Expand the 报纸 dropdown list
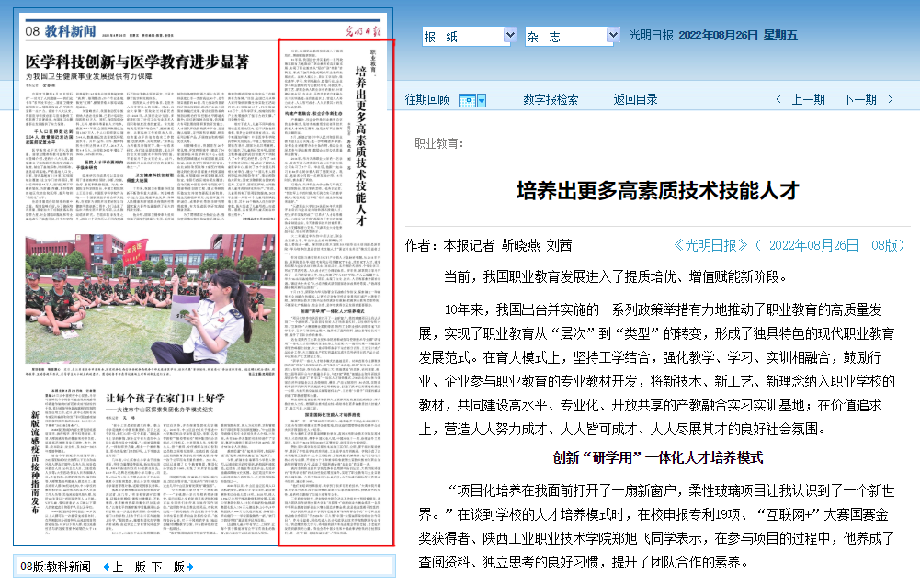Image resolution: width=920 pixels, height=584 pixels. (510, 36)
